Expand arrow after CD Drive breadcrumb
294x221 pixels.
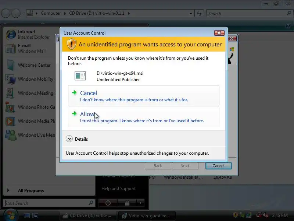point(129,13)
